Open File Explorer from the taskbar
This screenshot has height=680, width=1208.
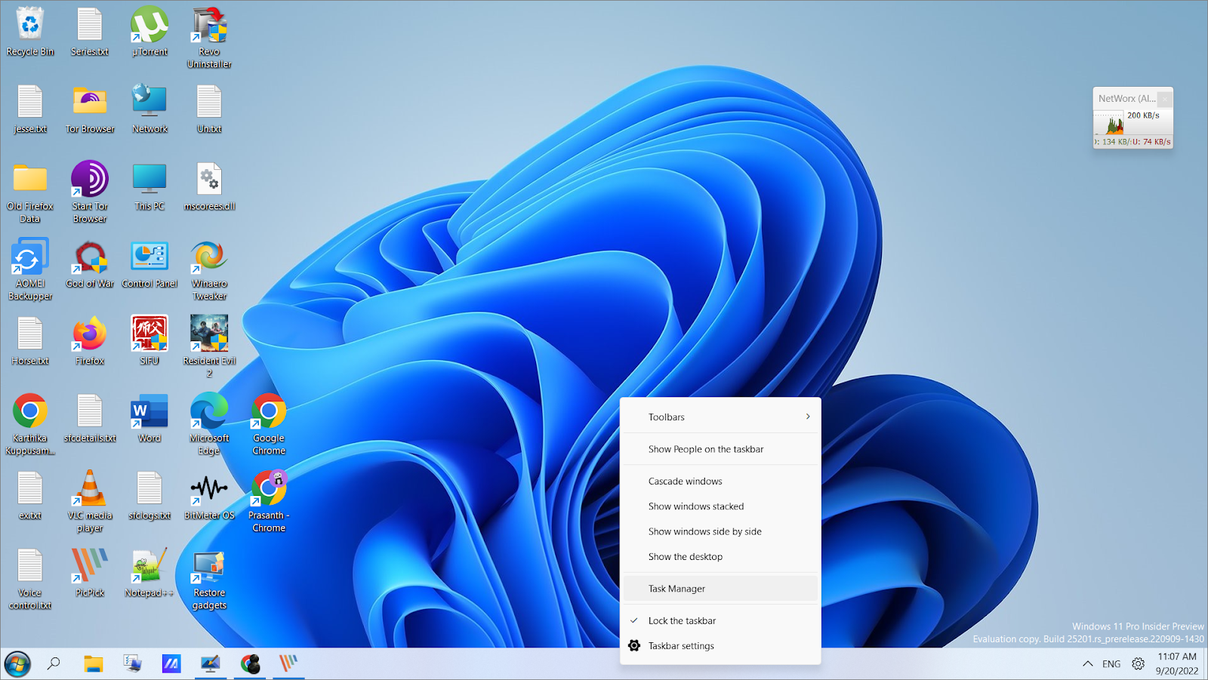[93, 664]
